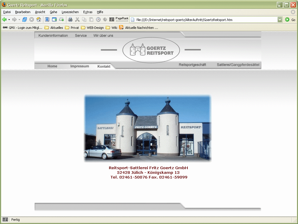Image resolution: width=298 pixels, height=224 pixels.
Task: Reload the page with the refresh icon
Action: point(24,20)
